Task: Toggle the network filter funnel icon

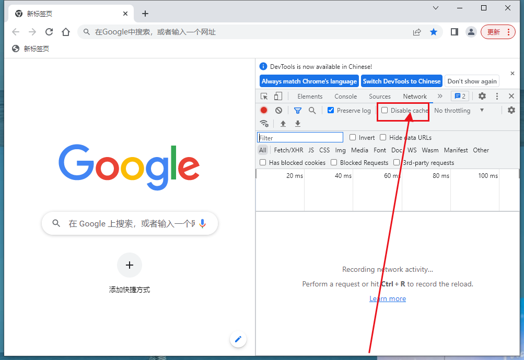Action: click(297, 111)
